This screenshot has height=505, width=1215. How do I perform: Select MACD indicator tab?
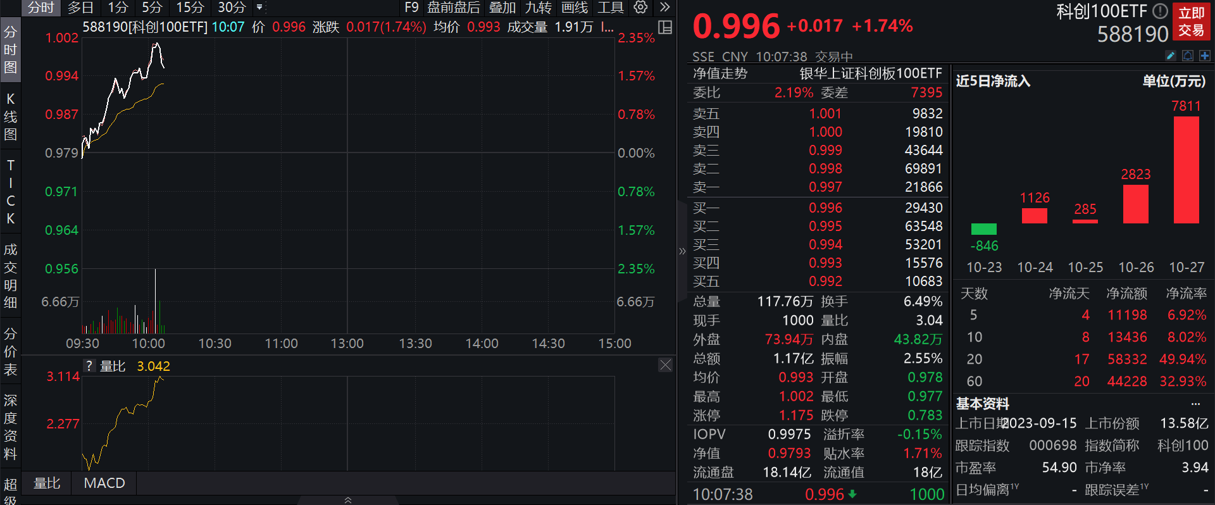tap(104, 483)
